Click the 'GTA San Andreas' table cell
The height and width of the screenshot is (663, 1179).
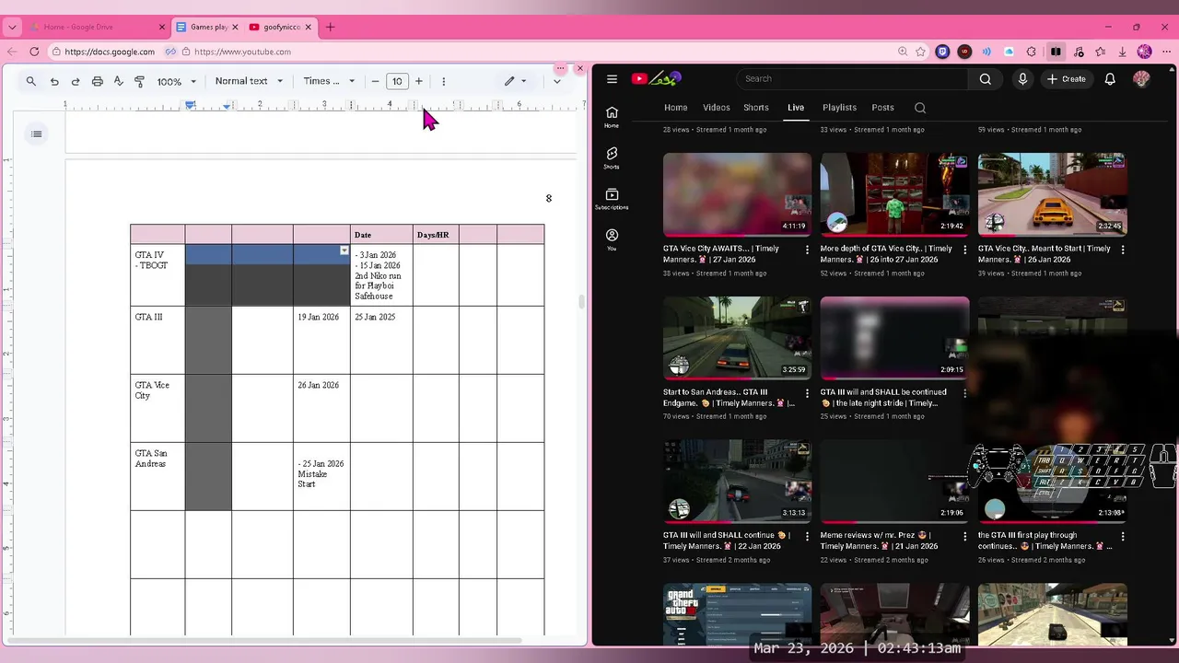[x=158, y=476]
